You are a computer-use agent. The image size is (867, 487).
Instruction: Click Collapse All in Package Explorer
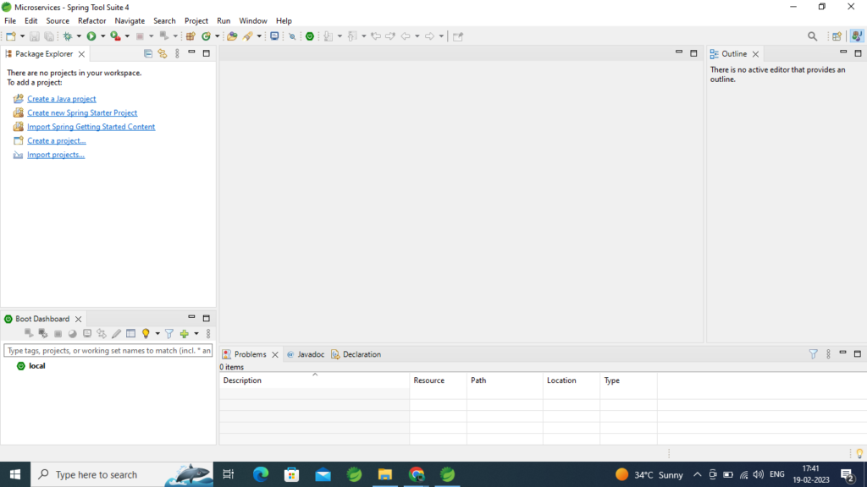[x=147, y=53]
